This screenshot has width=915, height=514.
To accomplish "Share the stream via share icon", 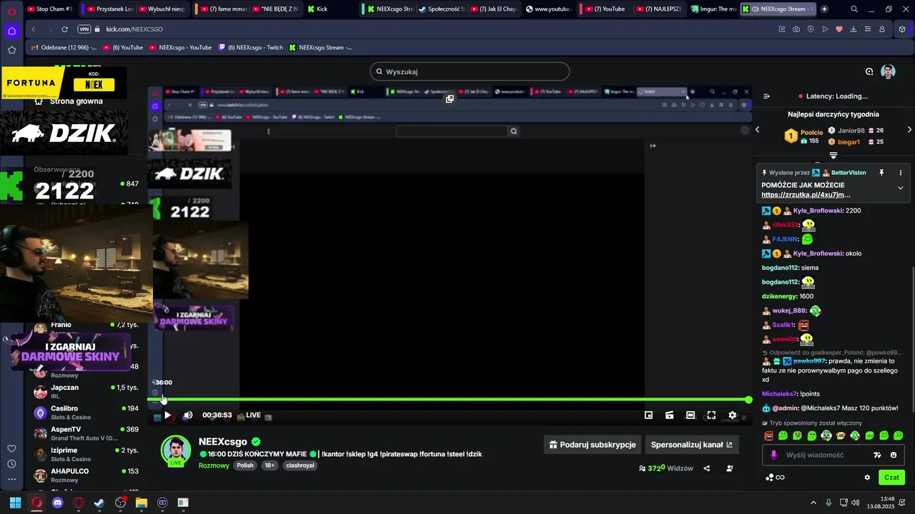I will (x=706, y=468).
